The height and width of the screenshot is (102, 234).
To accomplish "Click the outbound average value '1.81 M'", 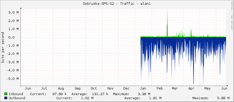I will pyautogui.click(x=155, y=98).
